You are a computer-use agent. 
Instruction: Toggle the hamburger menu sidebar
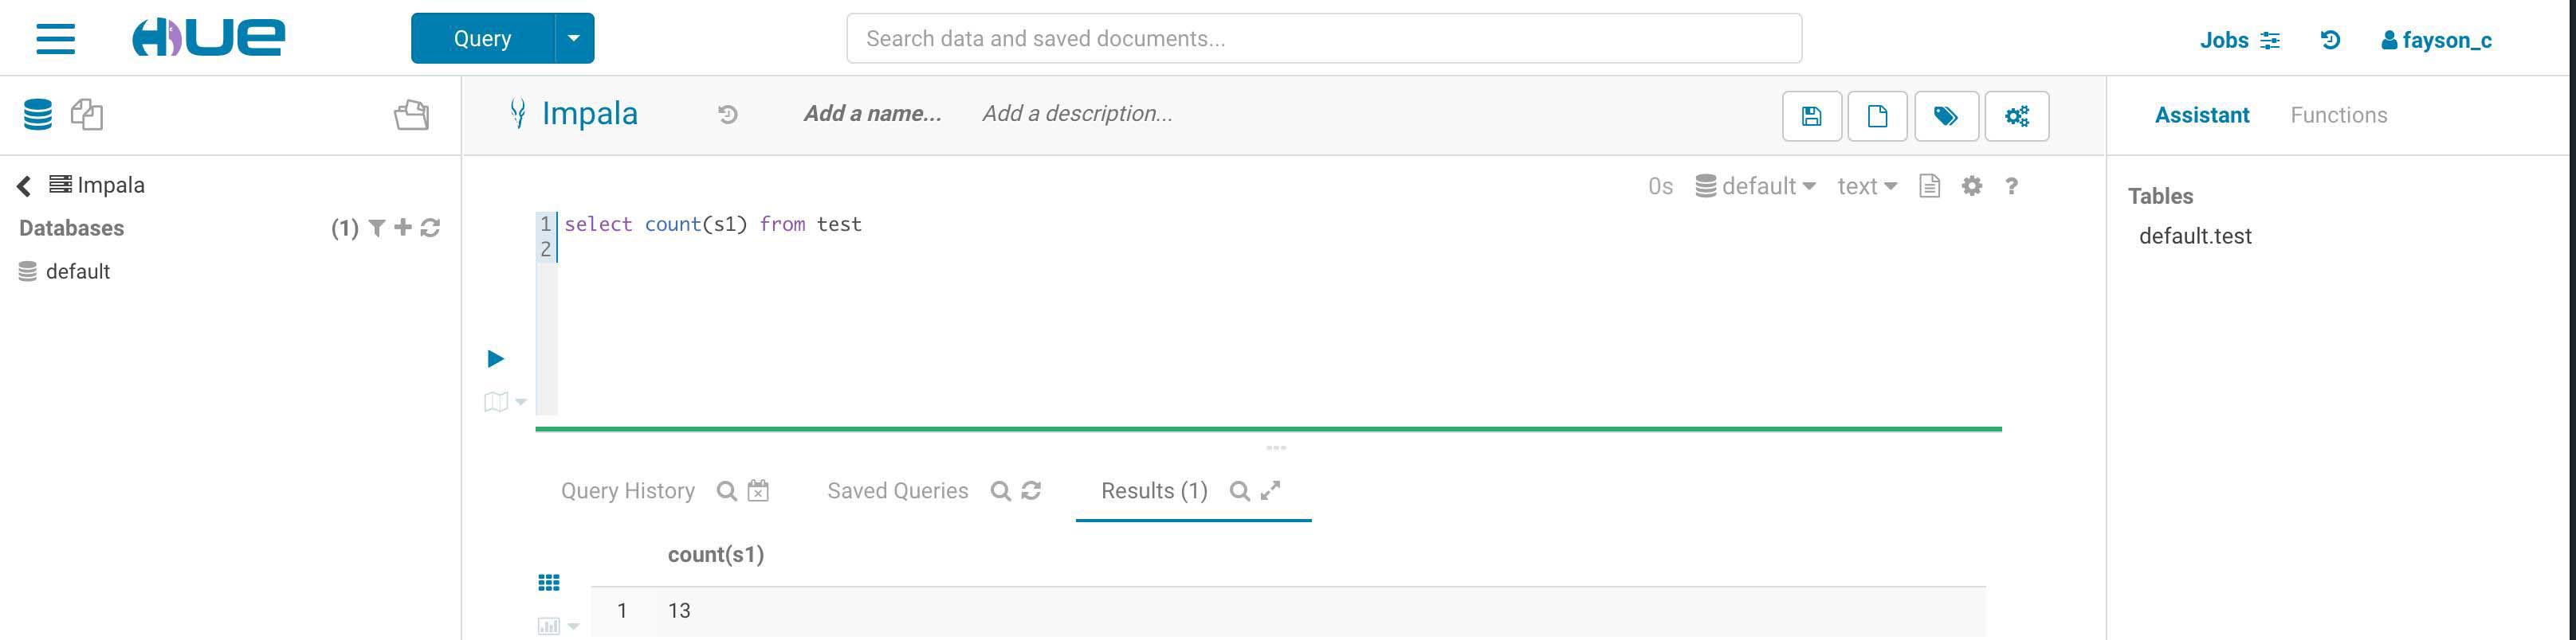[56, 39]
